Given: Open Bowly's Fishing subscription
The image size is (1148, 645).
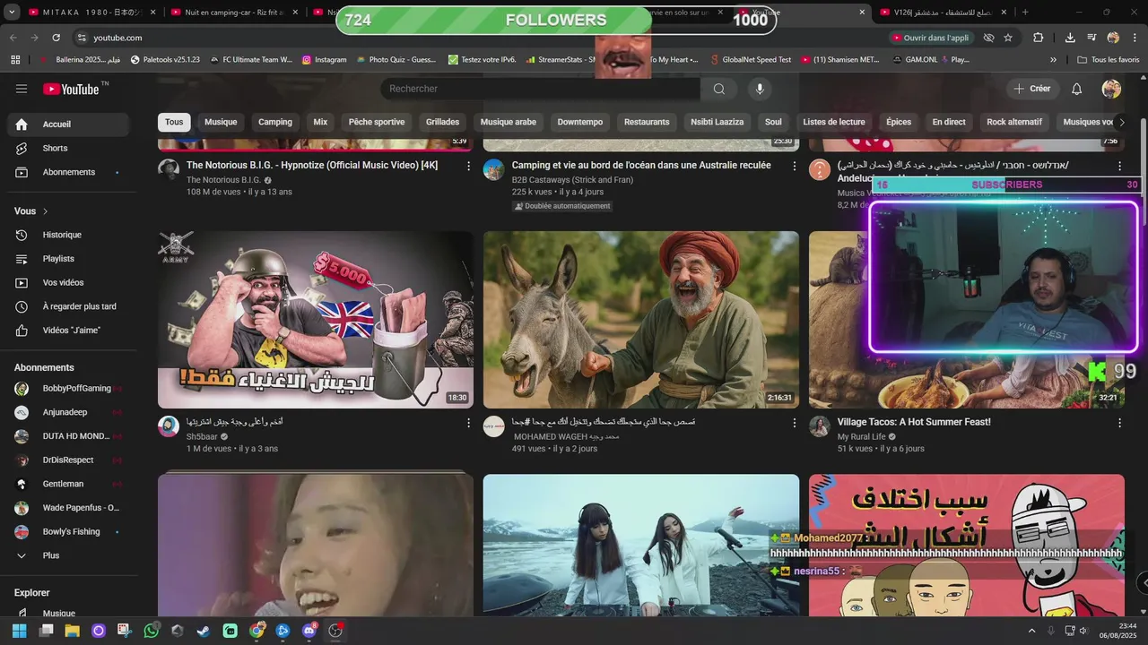Looking at the screenshot, I should point(68,532).
